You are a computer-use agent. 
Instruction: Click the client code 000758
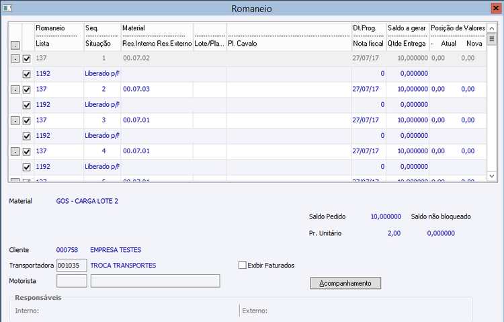[x=67, y=250]
